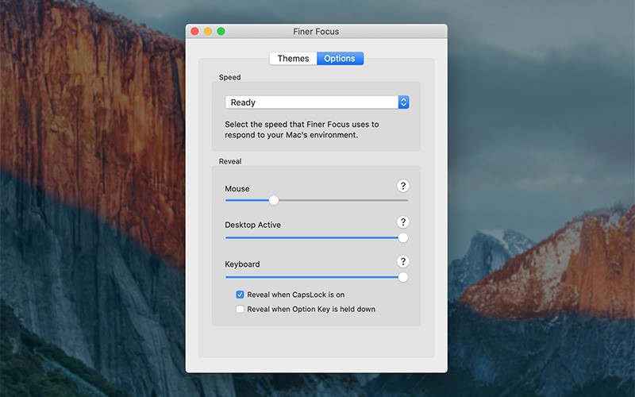Screen dimensions: 635x397
Task: Click the Desktop Active label
Action: (x=252, y=225)
